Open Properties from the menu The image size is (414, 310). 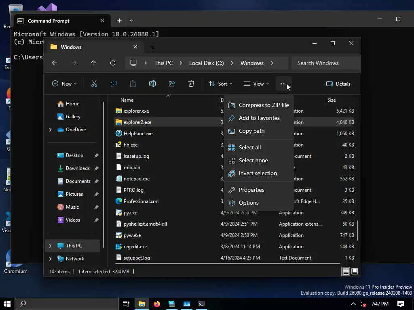pos(258,190)
